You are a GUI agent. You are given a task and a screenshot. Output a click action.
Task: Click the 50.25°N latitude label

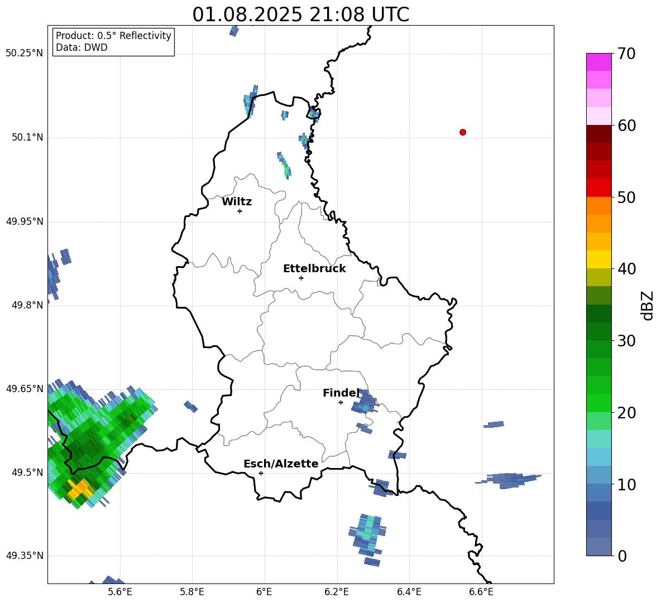25,54
